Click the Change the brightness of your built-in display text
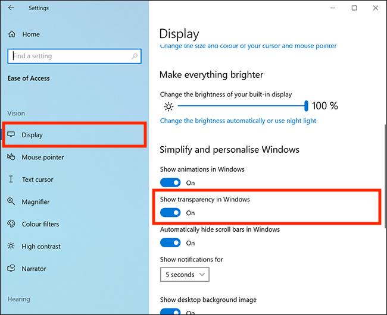 pos(226,94)
